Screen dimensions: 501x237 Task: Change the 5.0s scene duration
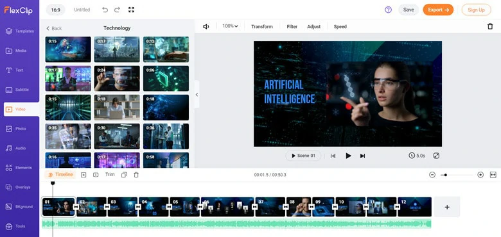click(417, 156)
